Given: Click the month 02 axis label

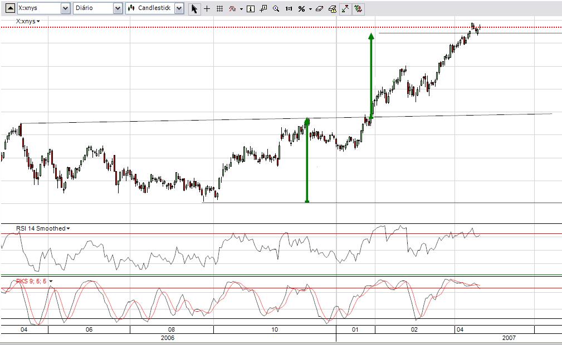Looking at the screenshot, I should pyautogui.click(x=414, y=329).
